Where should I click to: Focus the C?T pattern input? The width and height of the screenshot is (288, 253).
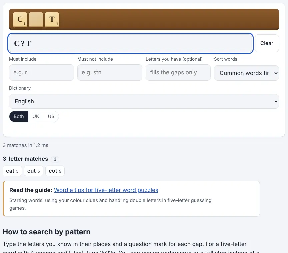[130, 43]
